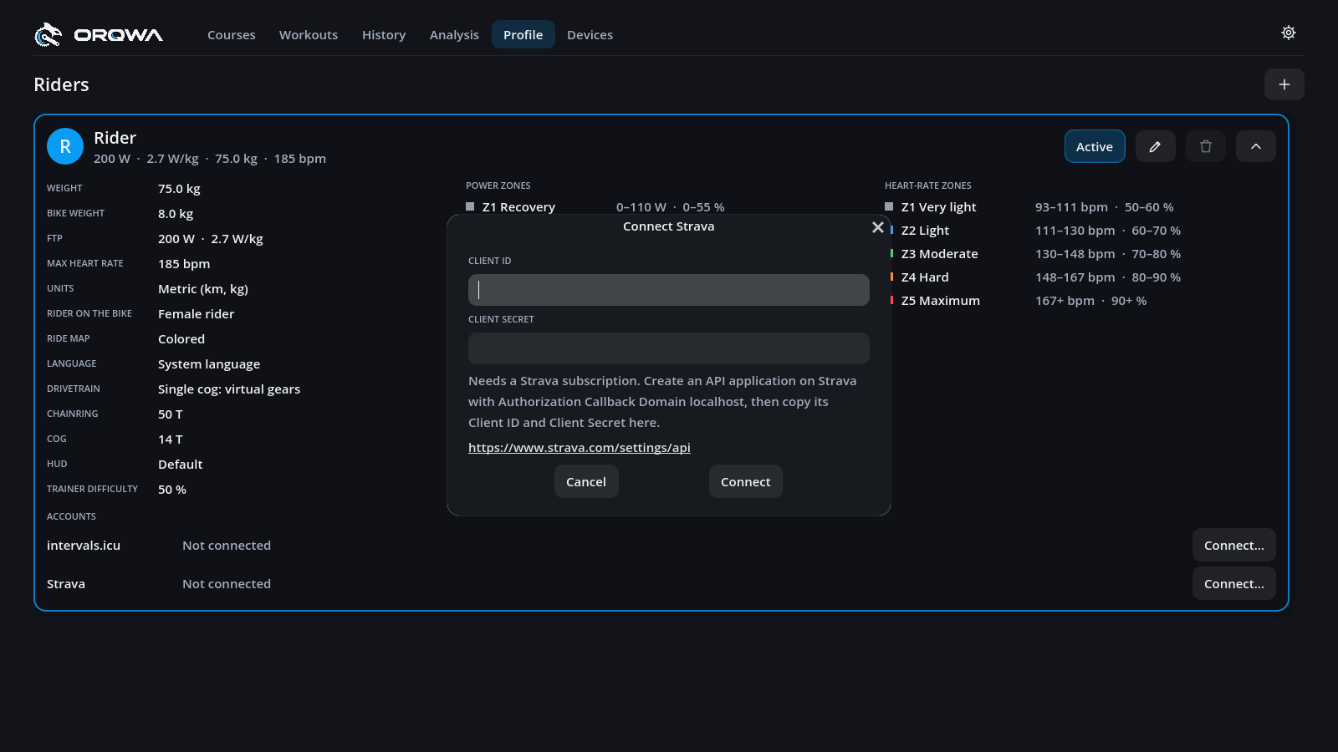Image resolution: width=1338 pixels, height=752 pixels.
Task: Click the intervals.icu 'Not connected' status
Action: [x=227, y=546]
